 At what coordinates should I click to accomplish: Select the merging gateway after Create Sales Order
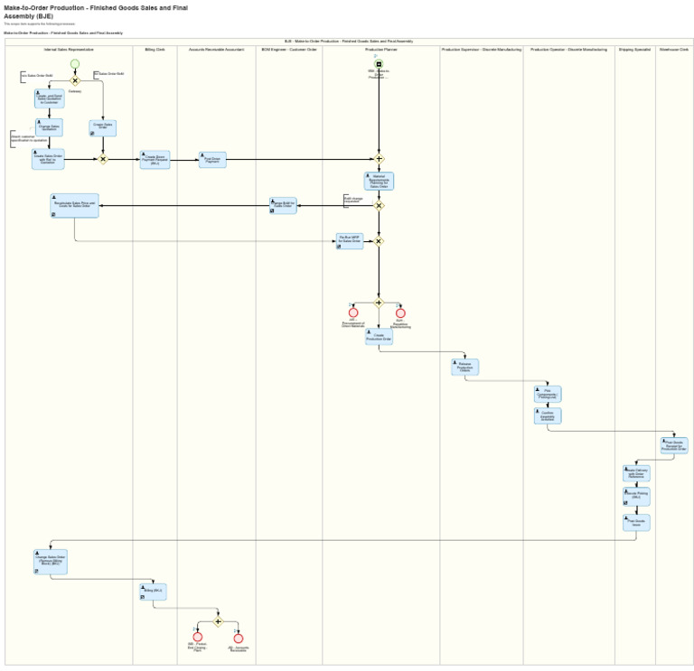click(103, 159)
